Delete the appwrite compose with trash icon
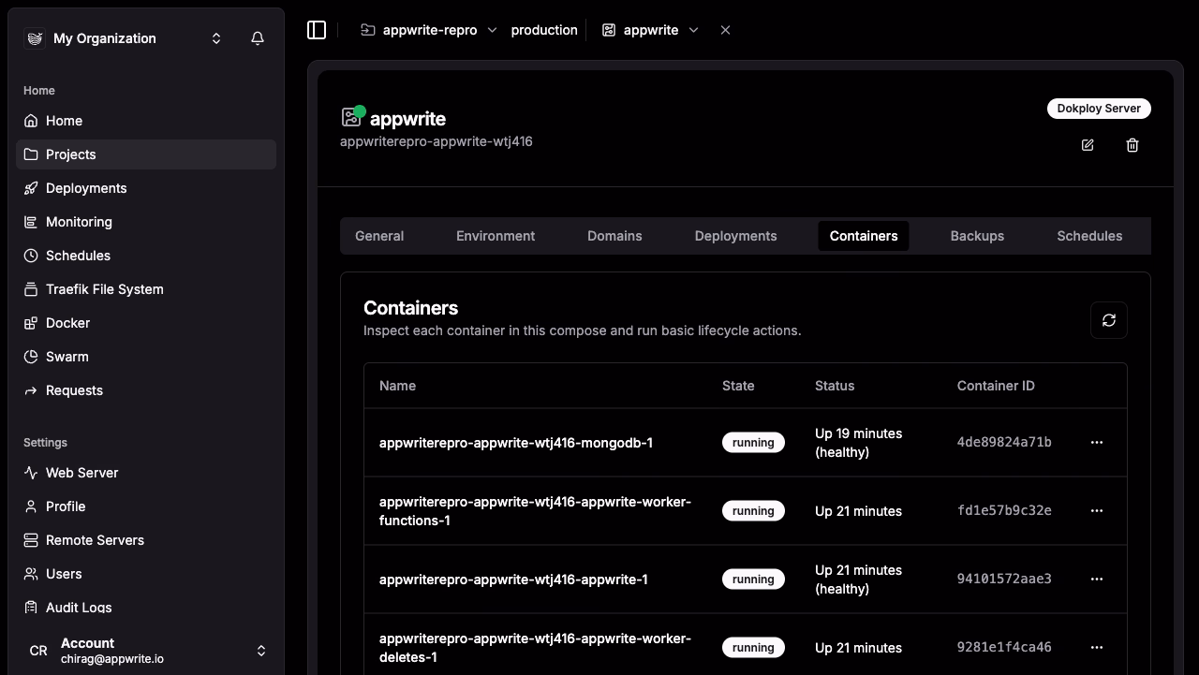 point(1132,145)
